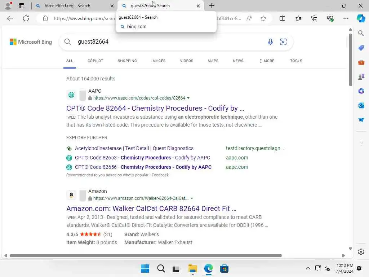Click the testdirectory.questdiagn... domain text

pyautogui.click(x=255, y=148)
